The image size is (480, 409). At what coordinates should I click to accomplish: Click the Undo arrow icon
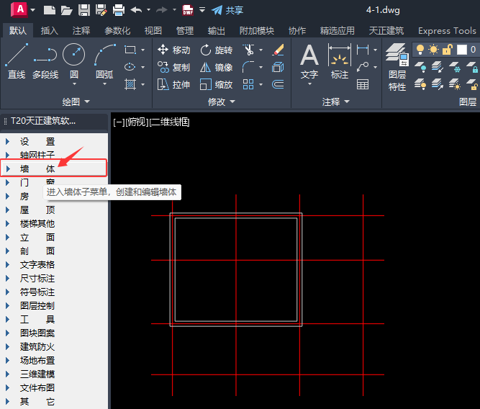click(136, 10)
